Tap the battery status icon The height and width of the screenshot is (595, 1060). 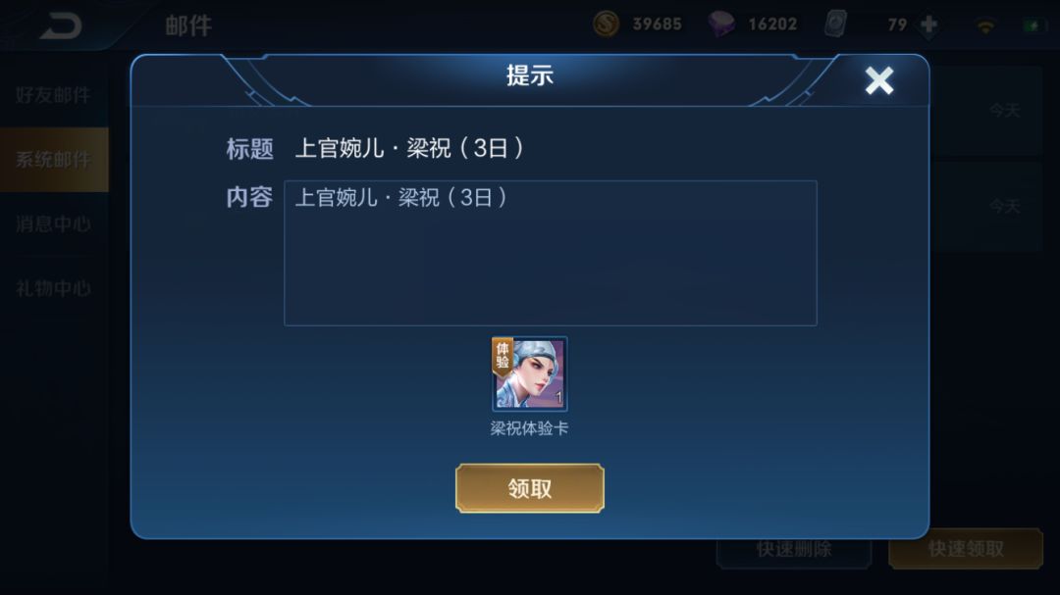tap(1033, 25)
